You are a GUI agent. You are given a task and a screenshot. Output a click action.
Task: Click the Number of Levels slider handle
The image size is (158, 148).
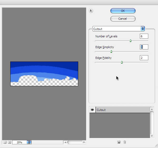tap(130, 41)
